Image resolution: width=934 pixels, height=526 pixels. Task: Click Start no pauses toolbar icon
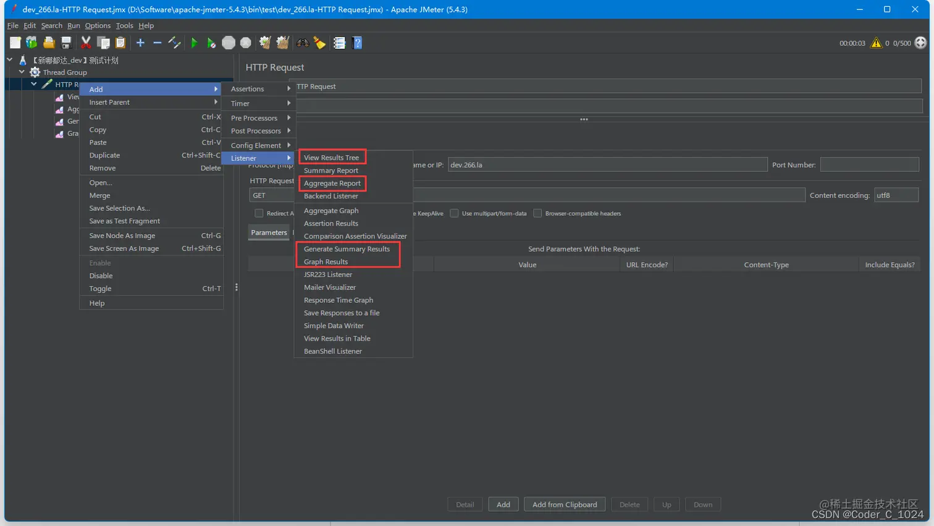point(211,43)
